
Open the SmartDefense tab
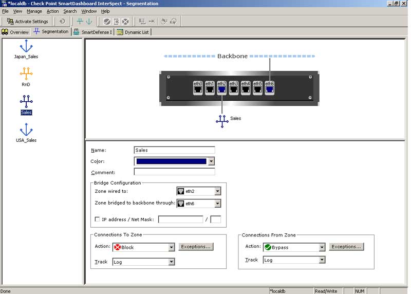[93, 32]
